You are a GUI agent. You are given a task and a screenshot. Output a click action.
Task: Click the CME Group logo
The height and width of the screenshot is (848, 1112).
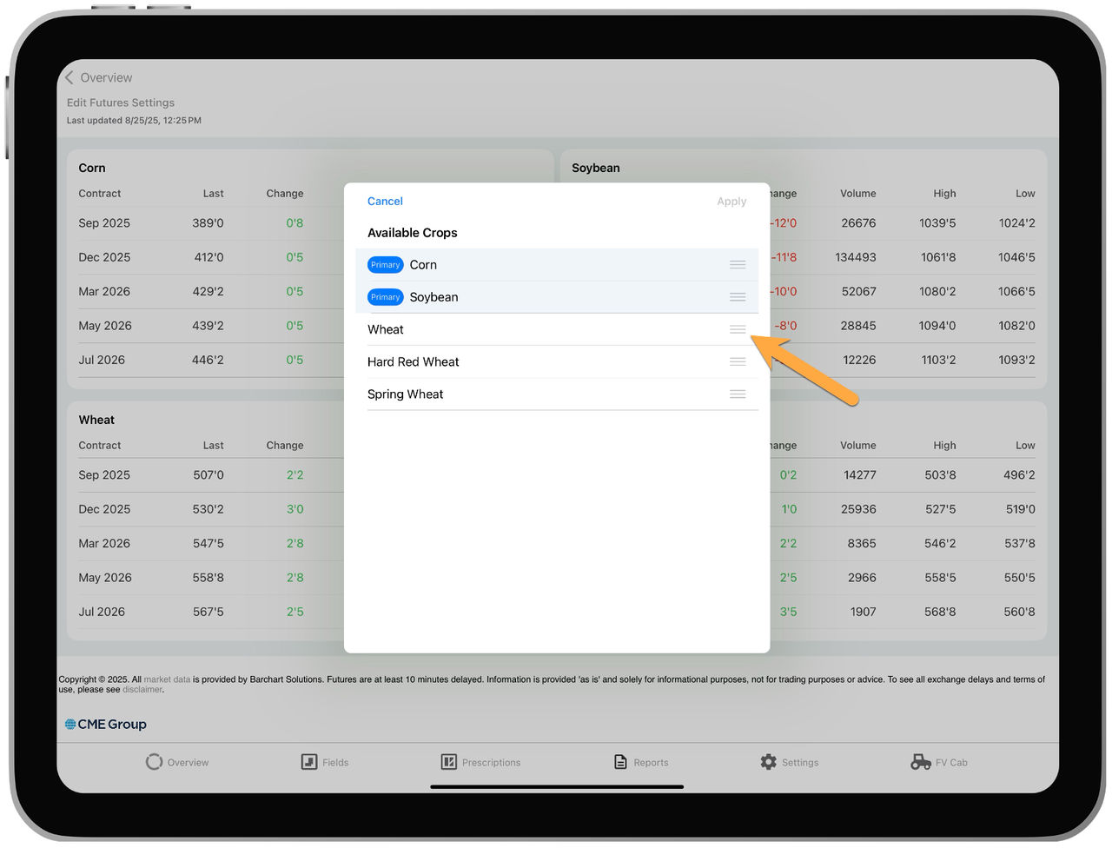click(106, 724)
